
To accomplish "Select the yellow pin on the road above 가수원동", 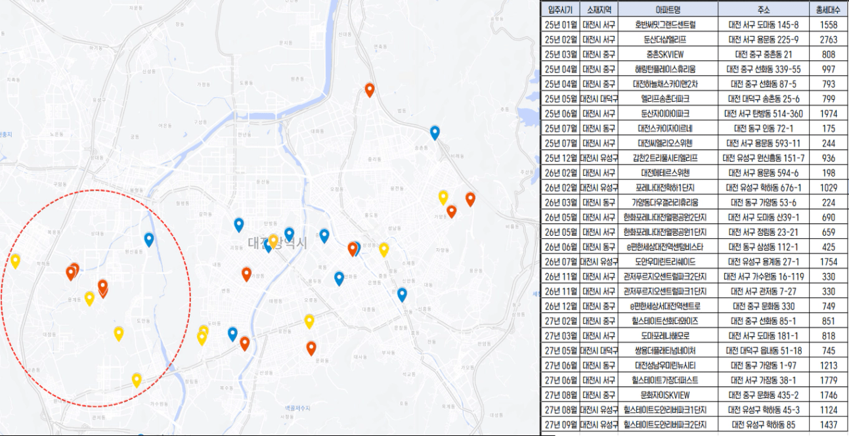I will [137, 380].
